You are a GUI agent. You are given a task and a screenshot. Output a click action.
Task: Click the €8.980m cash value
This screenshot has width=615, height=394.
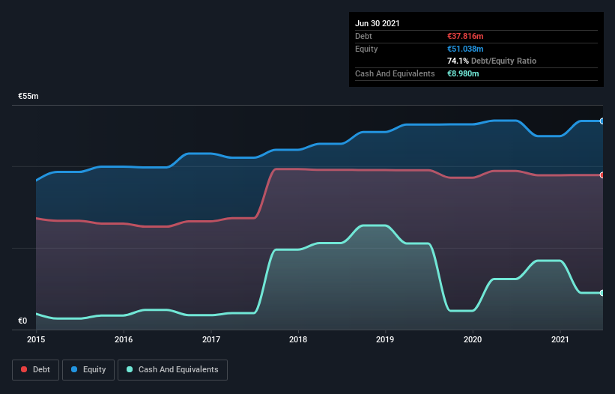[x=463, y=73]
